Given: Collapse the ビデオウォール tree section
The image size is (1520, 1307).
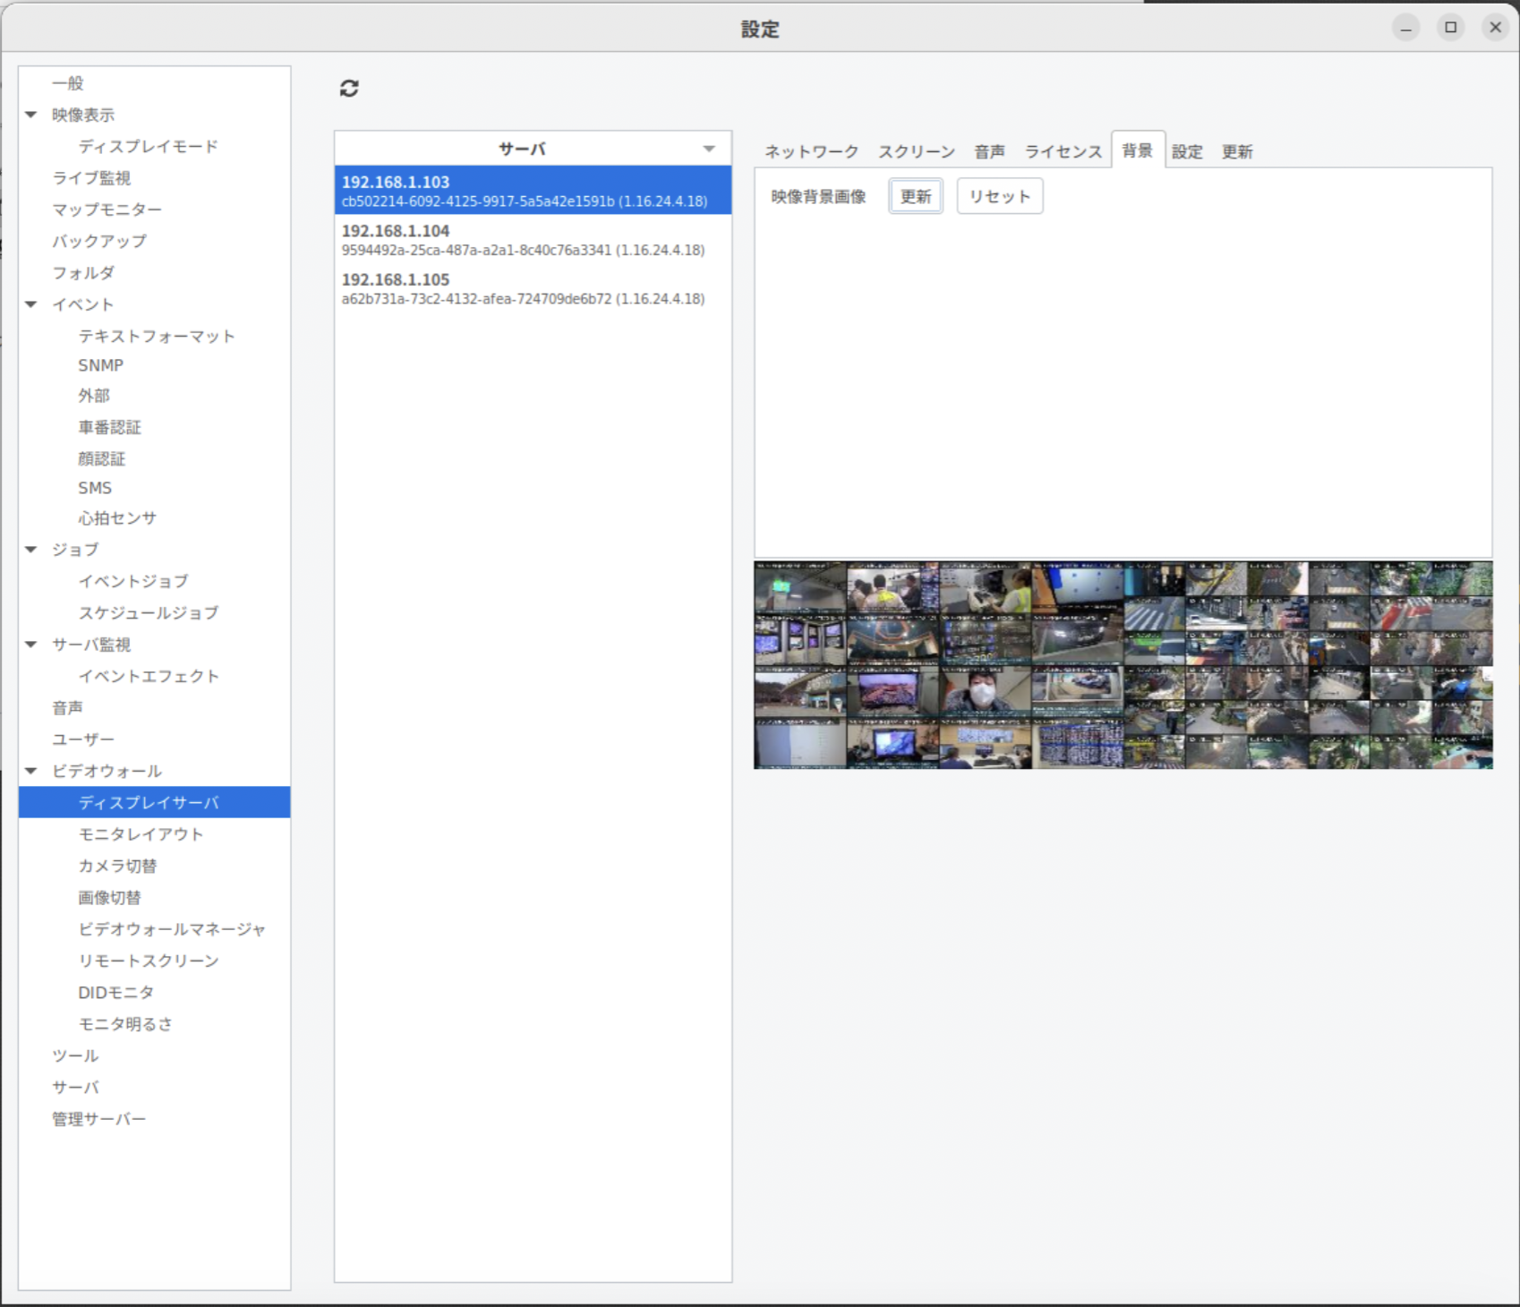Looking at the screenshot, I should [x=31, y=771].
